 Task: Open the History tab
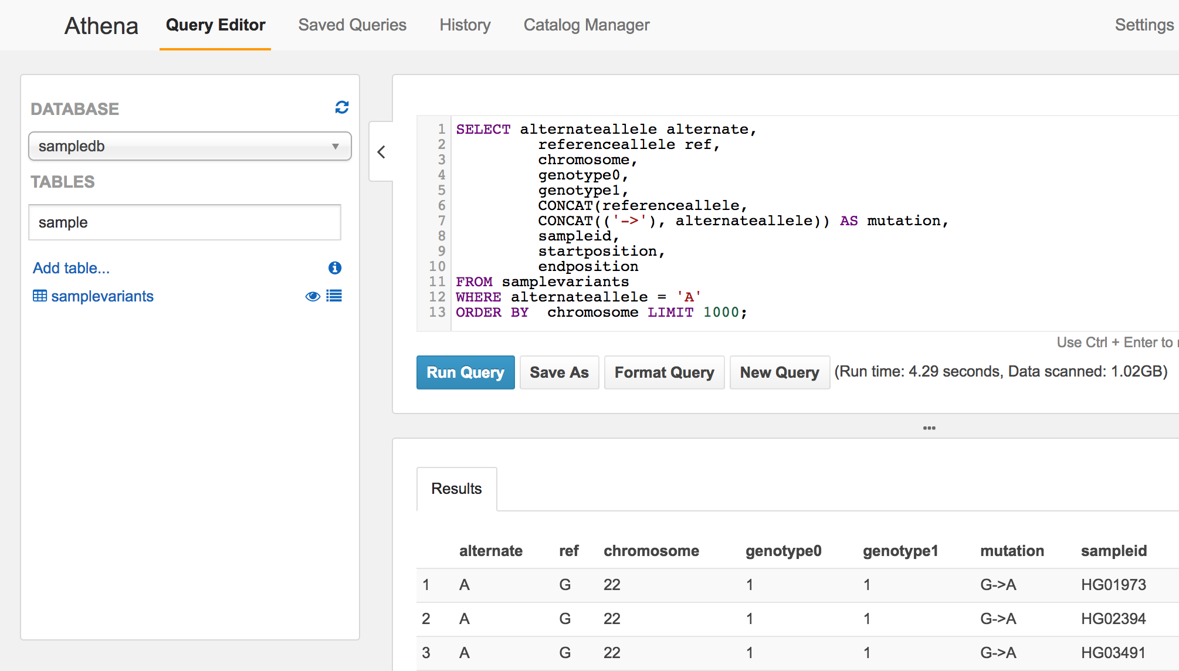click(x=465, y=25)
